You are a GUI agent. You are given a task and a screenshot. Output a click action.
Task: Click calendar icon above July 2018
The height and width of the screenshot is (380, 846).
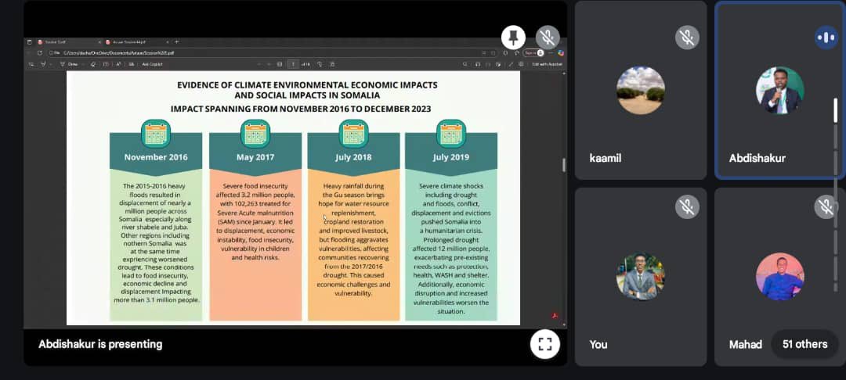click(x=353, y=134)
